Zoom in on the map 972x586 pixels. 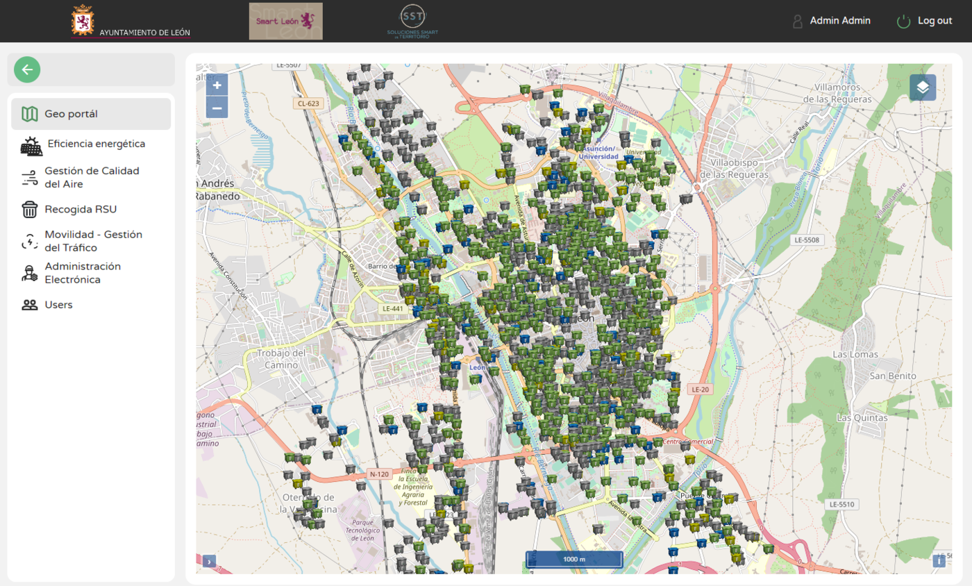217,85
